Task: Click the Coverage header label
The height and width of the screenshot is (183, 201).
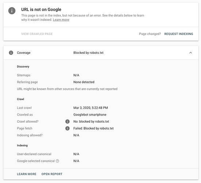Action: coord(24,53)
